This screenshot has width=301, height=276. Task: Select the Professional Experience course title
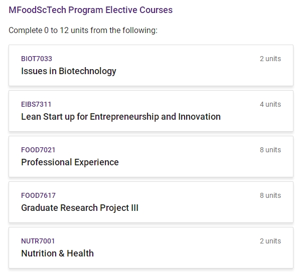coord(70,162)
